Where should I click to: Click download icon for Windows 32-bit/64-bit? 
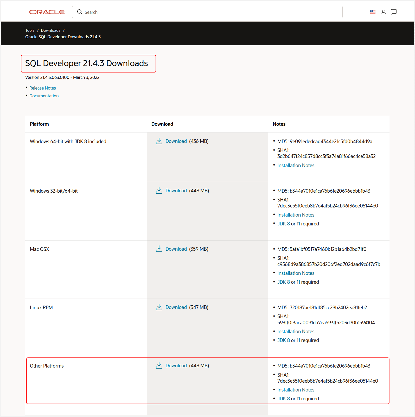159,191
